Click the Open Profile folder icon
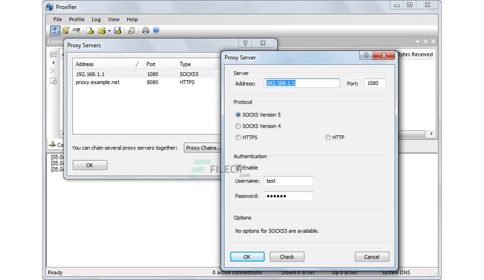 pyautogui.click(x=101, y=30)
